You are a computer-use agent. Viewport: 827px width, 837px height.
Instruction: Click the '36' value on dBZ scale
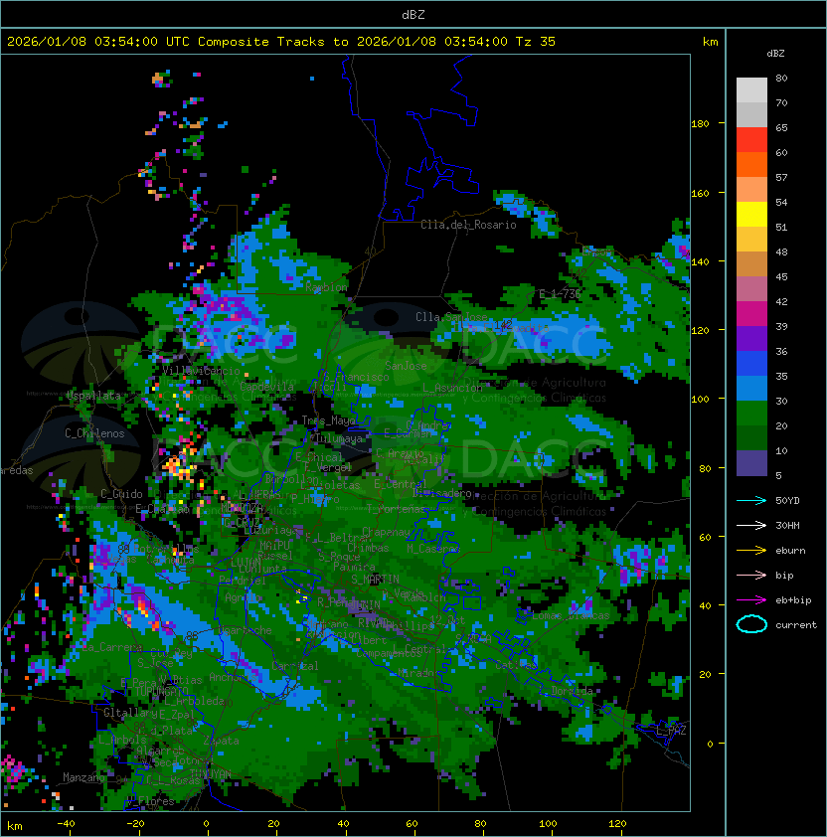(781, 351)
